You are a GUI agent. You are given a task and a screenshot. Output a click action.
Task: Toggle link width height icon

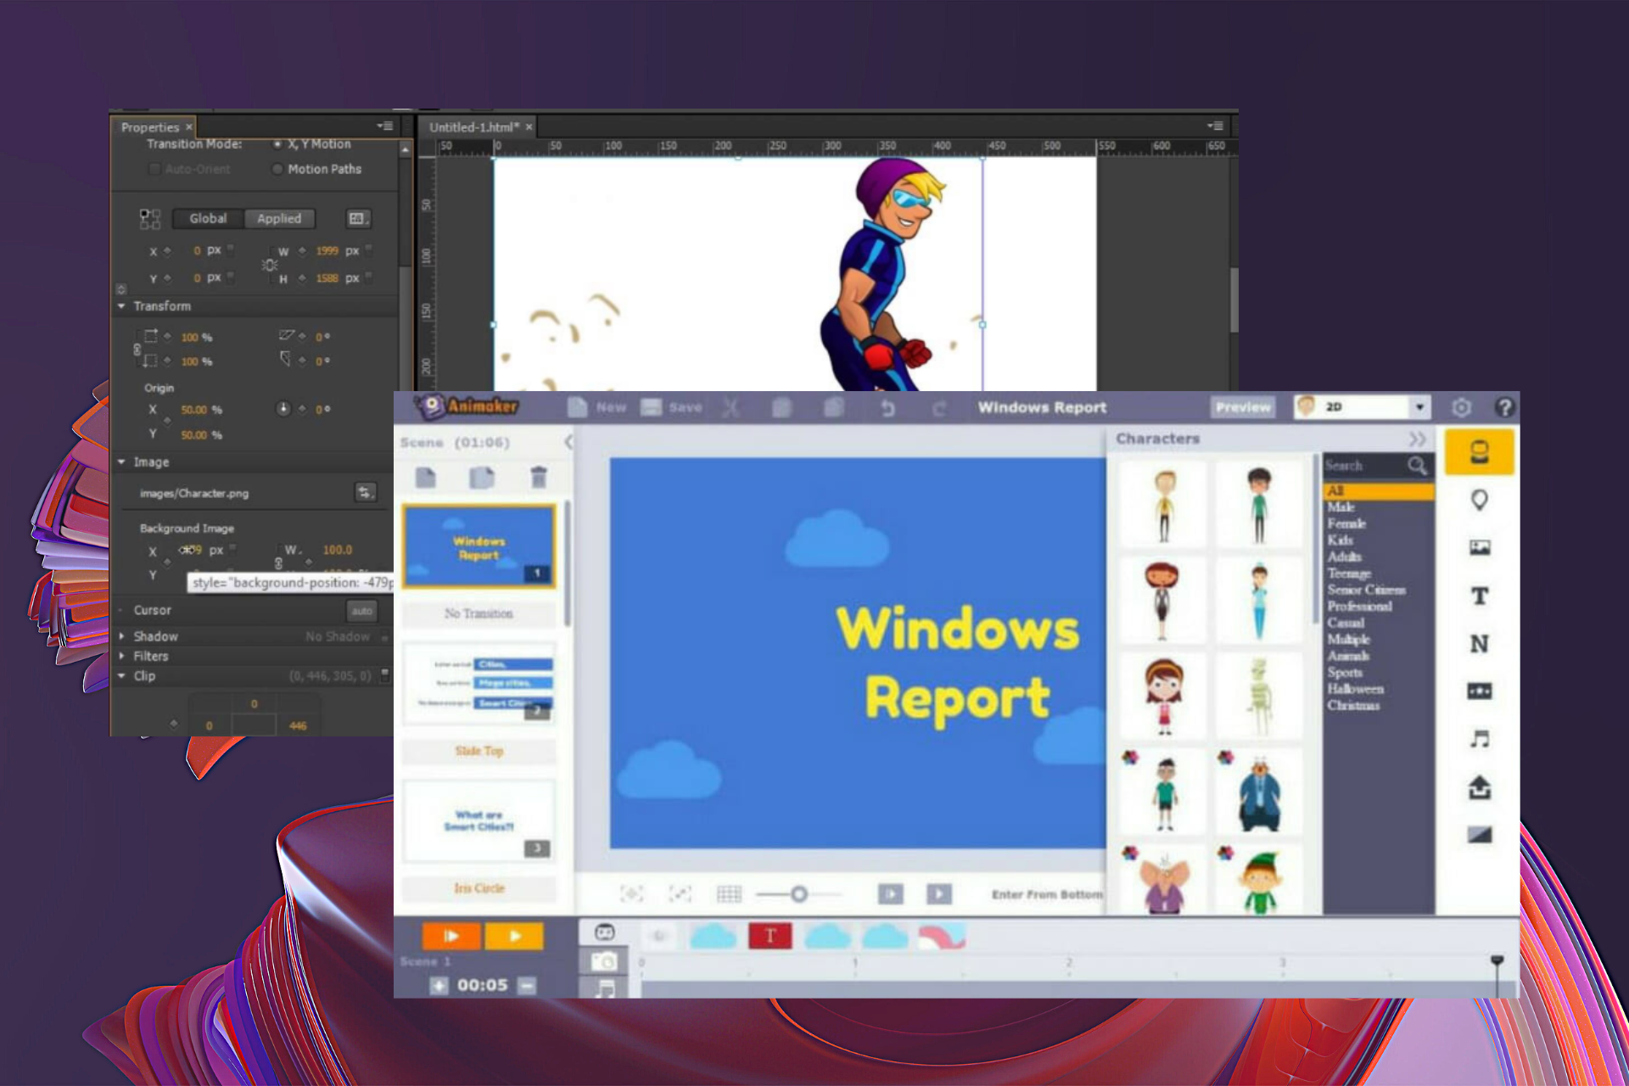(x=270, y=265)
